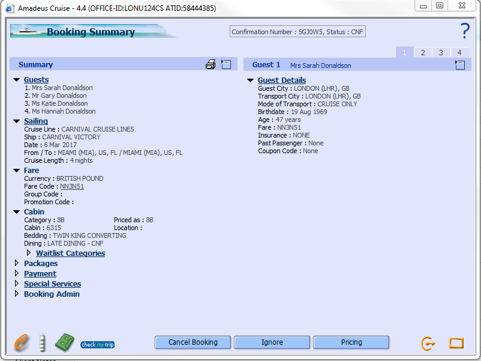Click the lighthouse icon at bottom left
This screenshot has height=361, width=481.
pyautogui.click(x=43, y=342)
